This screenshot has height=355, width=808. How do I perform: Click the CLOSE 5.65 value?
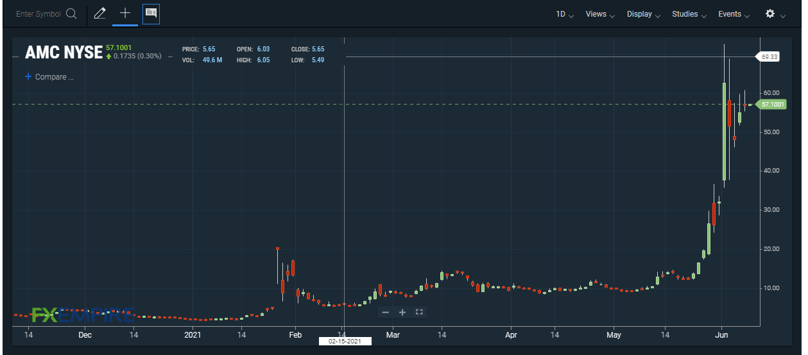318,49
